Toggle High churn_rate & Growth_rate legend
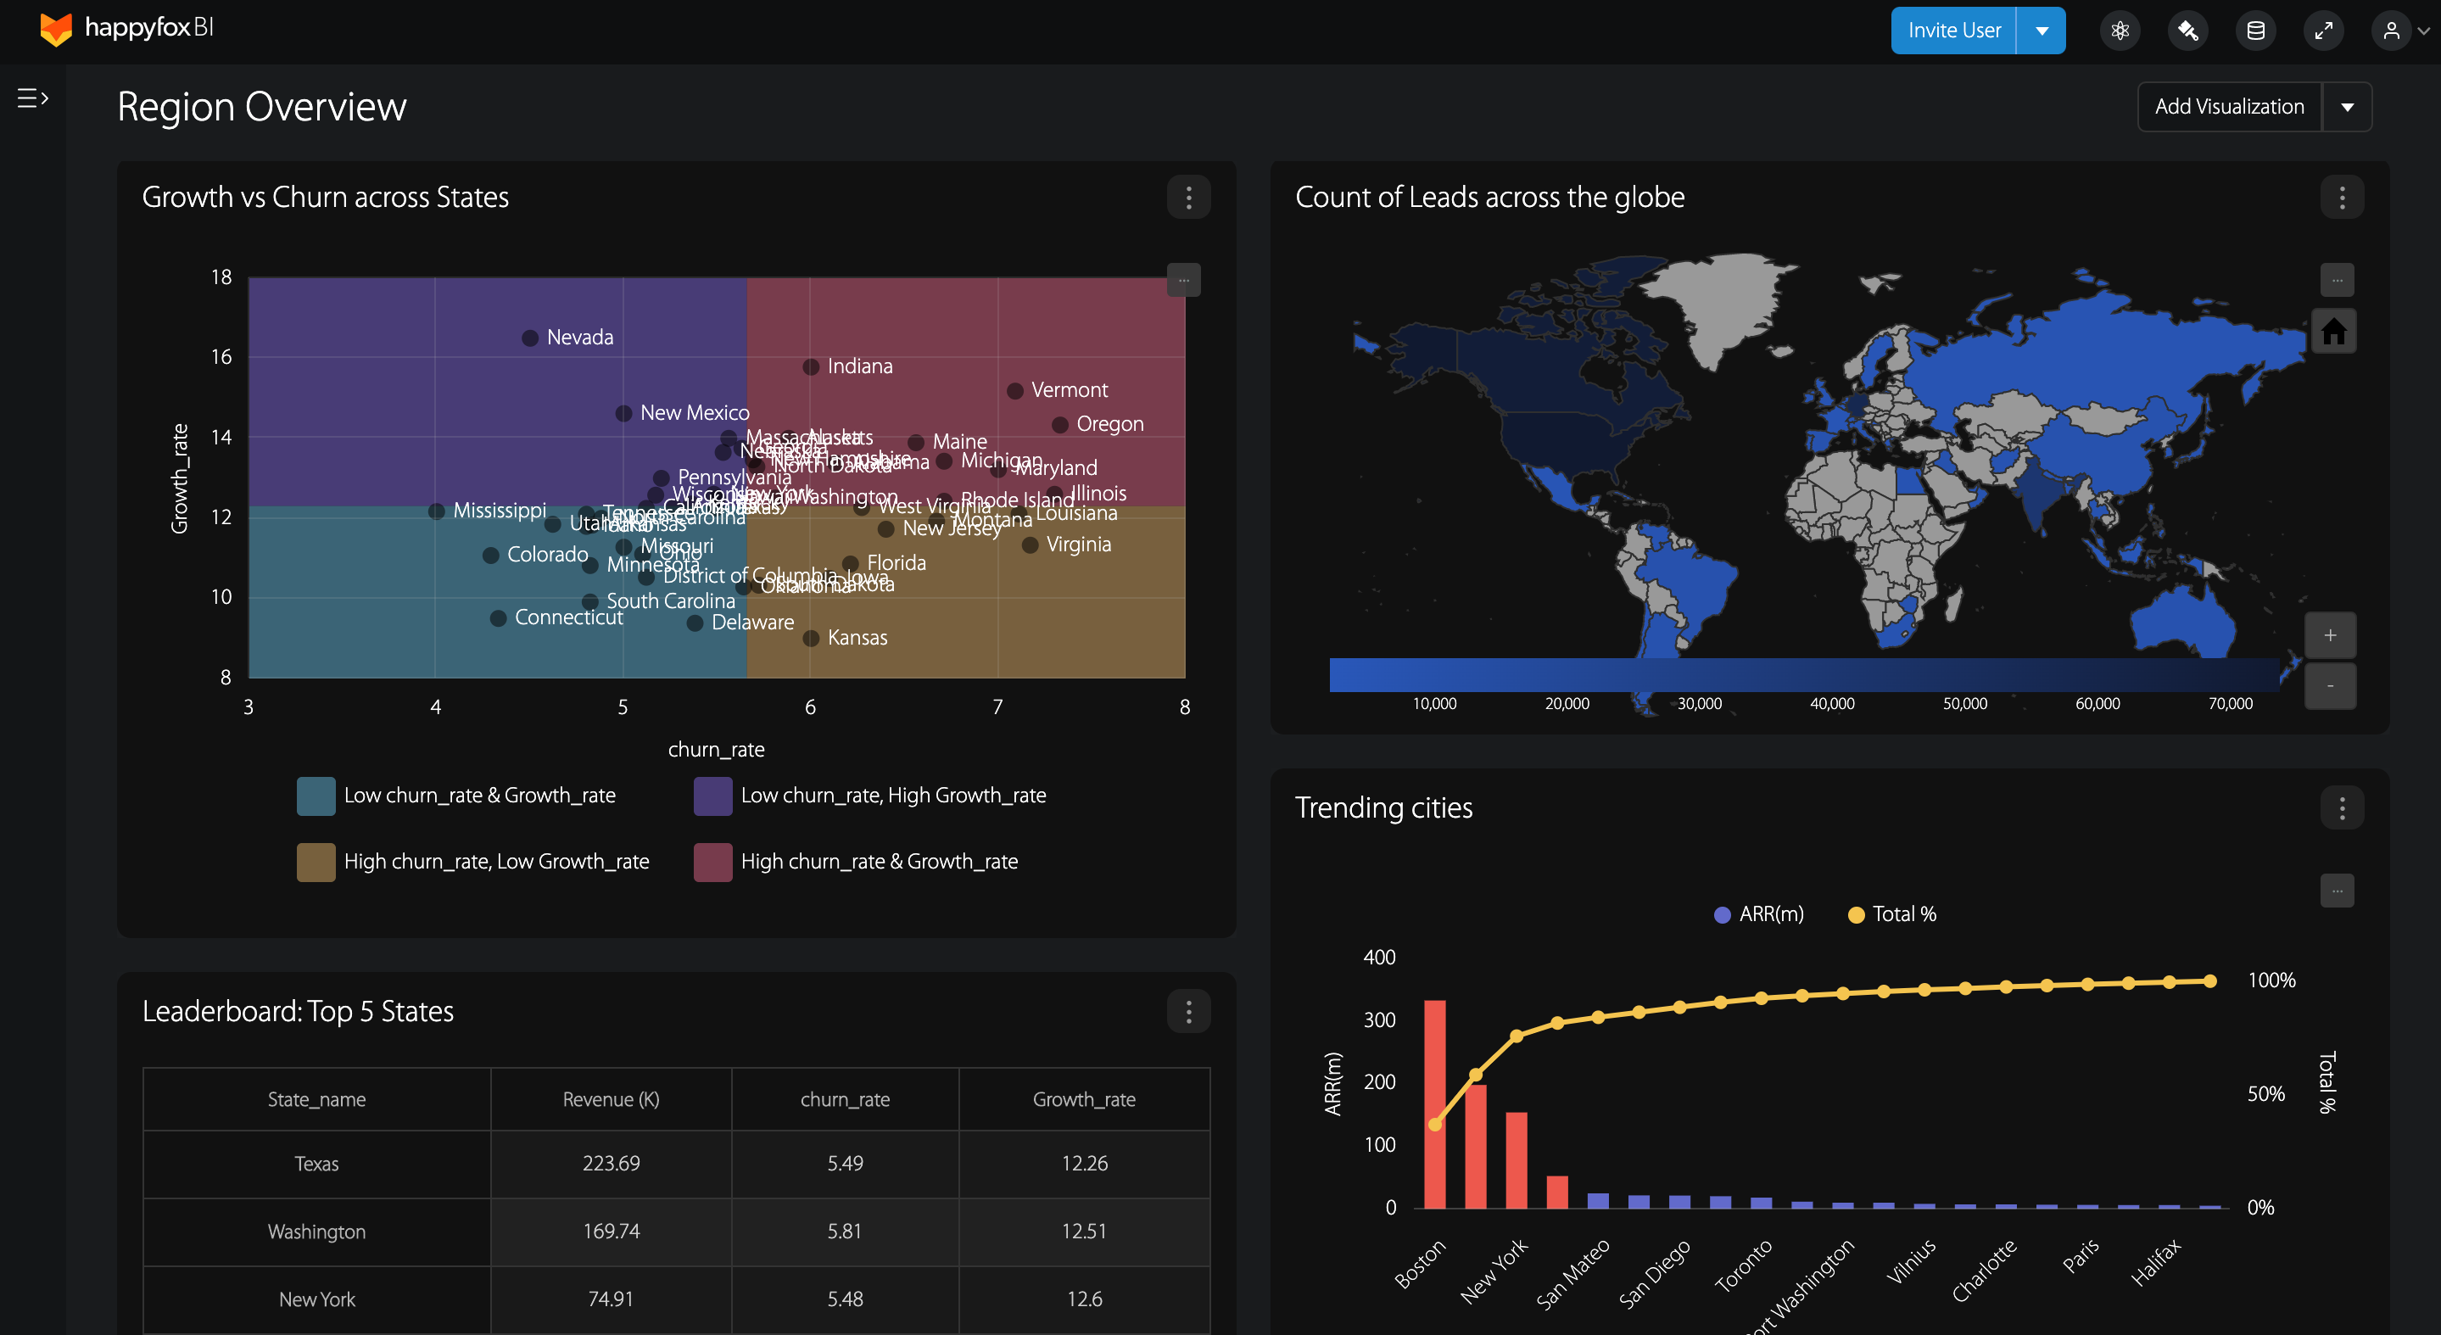The height and width of the screenshot is (1335, 2441). pyautogui.click(x=856, y=863)
